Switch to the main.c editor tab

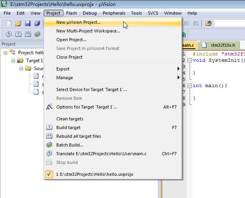pos(190,45)
